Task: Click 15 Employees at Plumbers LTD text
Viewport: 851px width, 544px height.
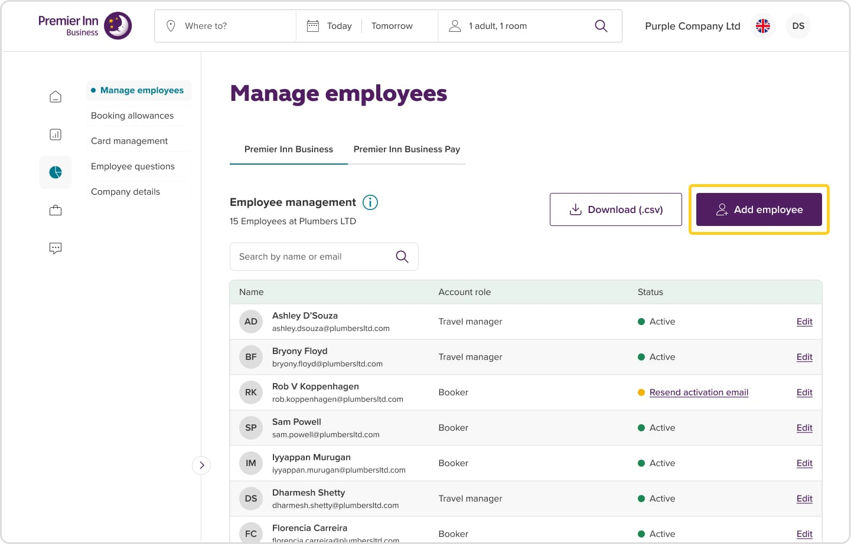Action: [x=293, y=221]
